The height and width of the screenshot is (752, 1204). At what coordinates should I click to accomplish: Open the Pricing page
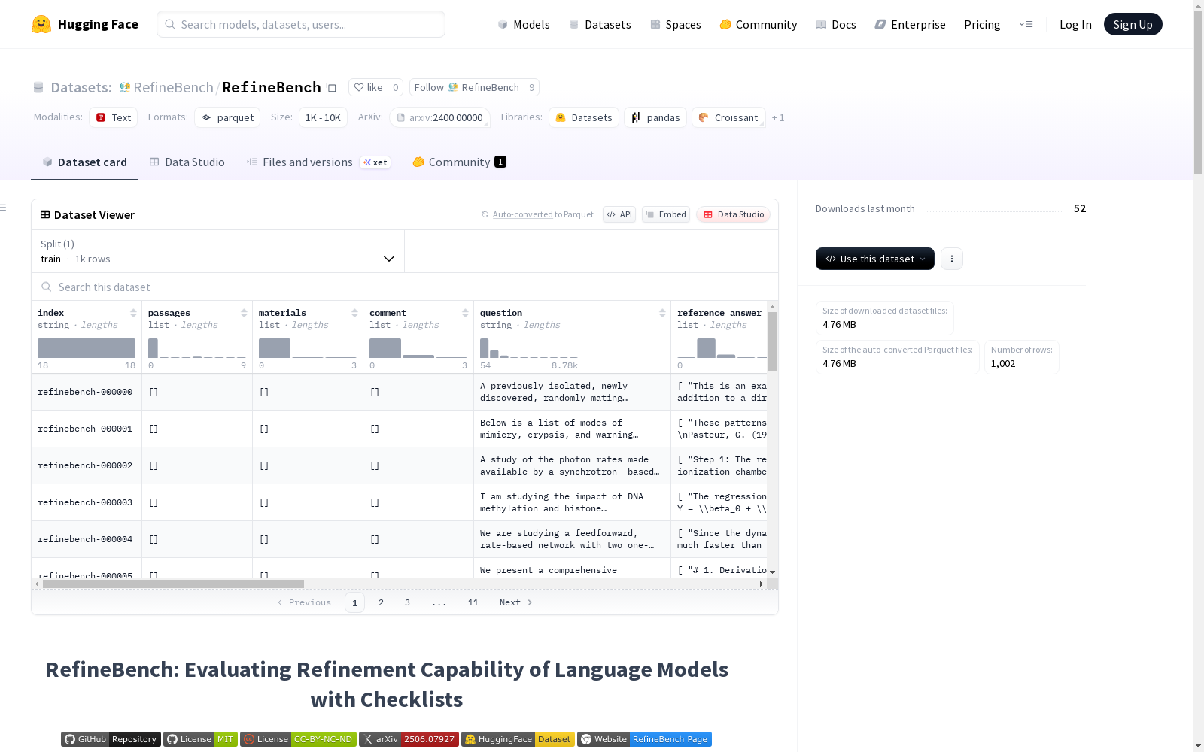(x=982, y=24)
